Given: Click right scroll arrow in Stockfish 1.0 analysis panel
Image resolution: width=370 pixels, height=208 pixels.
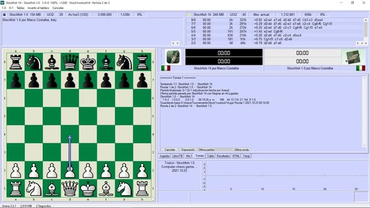Looking at the screenshot, I should click(x=177, y=43).
